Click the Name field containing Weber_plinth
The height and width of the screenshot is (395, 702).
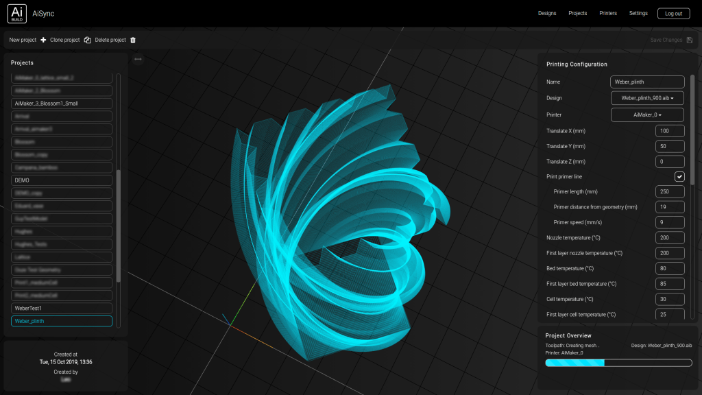click(x=647, y=82)
